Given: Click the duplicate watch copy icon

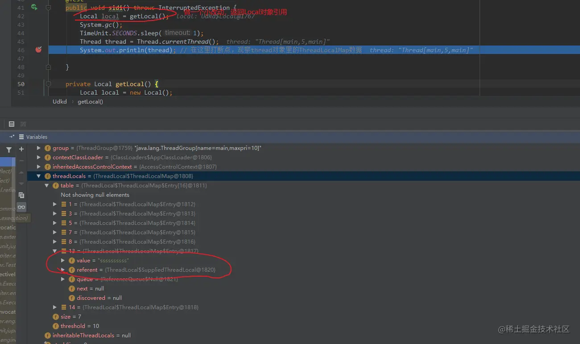Looking at the screenshot, I should (21, 195).
